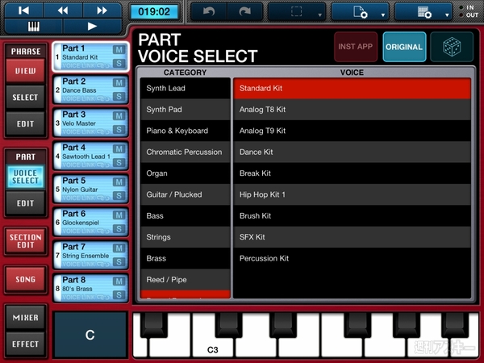This screenshot has width=484, height=363.
Task: Select the Brush Kit voice
Action: pos(353,216)
